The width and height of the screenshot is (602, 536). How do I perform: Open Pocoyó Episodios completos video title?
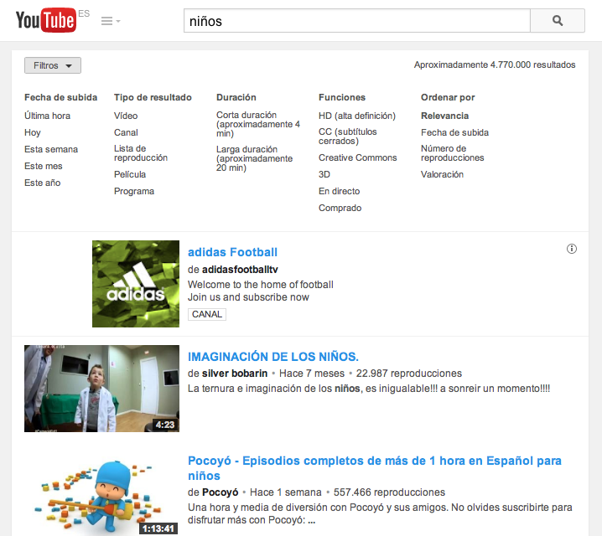[374, 468]
